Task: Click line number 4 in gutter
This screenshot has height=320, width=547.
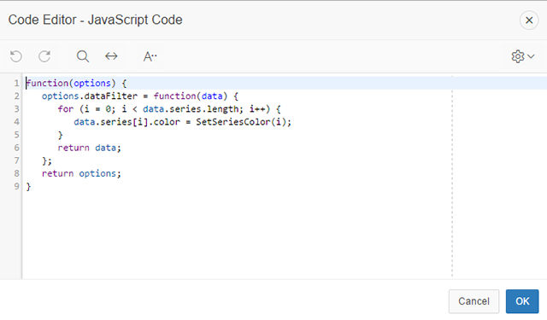Action: (x=16, y=122)
